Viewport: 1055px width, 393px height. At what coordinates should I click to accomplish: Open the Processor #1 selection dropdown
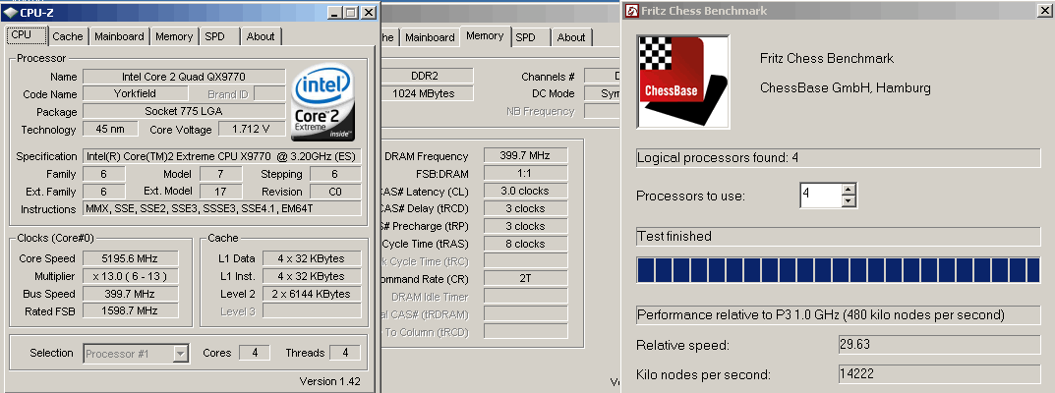[180, 354]
